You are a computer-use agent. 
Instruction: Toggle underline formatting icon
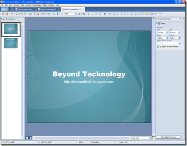96,14
